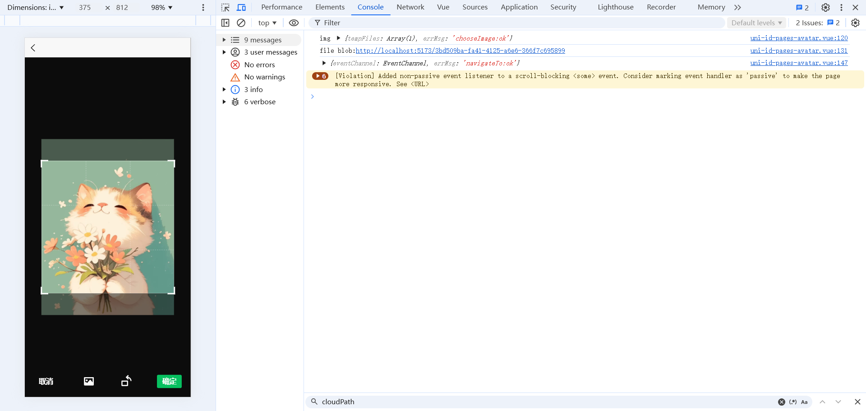Open the Memory tab
This screenshot has height=411, width=866.
tap(711, 7)
